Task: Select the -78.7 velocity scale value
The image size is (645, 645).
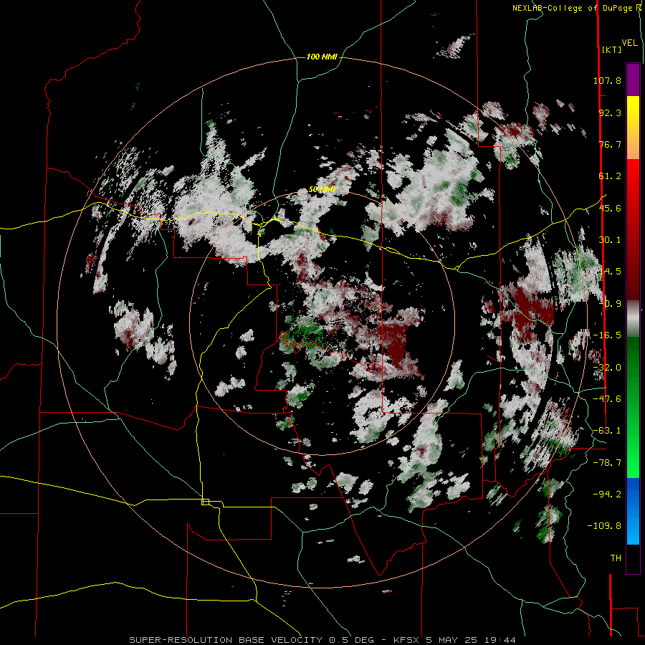Action: (607, 463)
